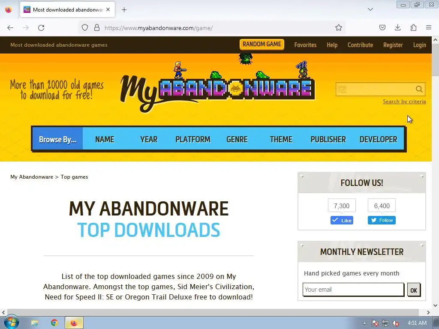
Task: Click the My Abandonware breadcrumb link
Action: tap(32, 177)
